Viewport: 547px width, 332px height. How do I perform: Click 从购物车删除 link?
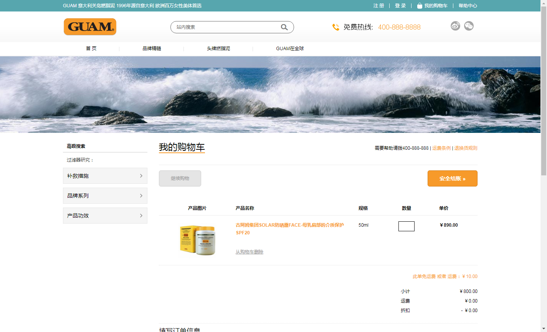coord(250,252)
